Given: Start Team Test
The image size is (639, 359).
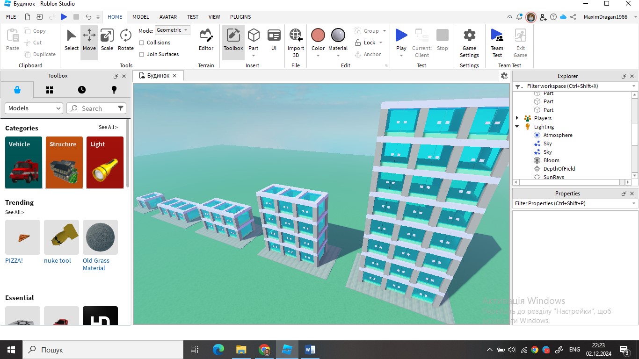Looking at the screenshot, I should coord(497,42).
